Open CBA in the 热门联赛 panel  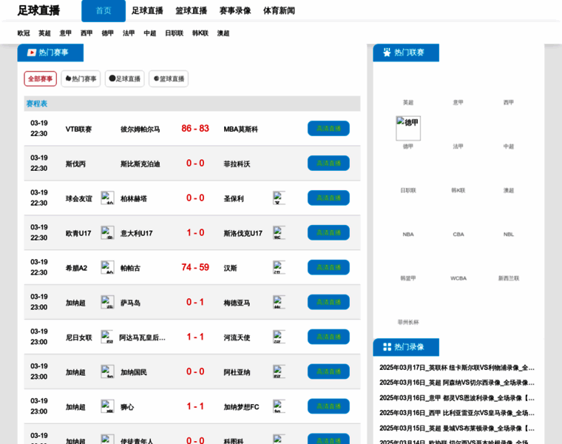tap(458, 234)
